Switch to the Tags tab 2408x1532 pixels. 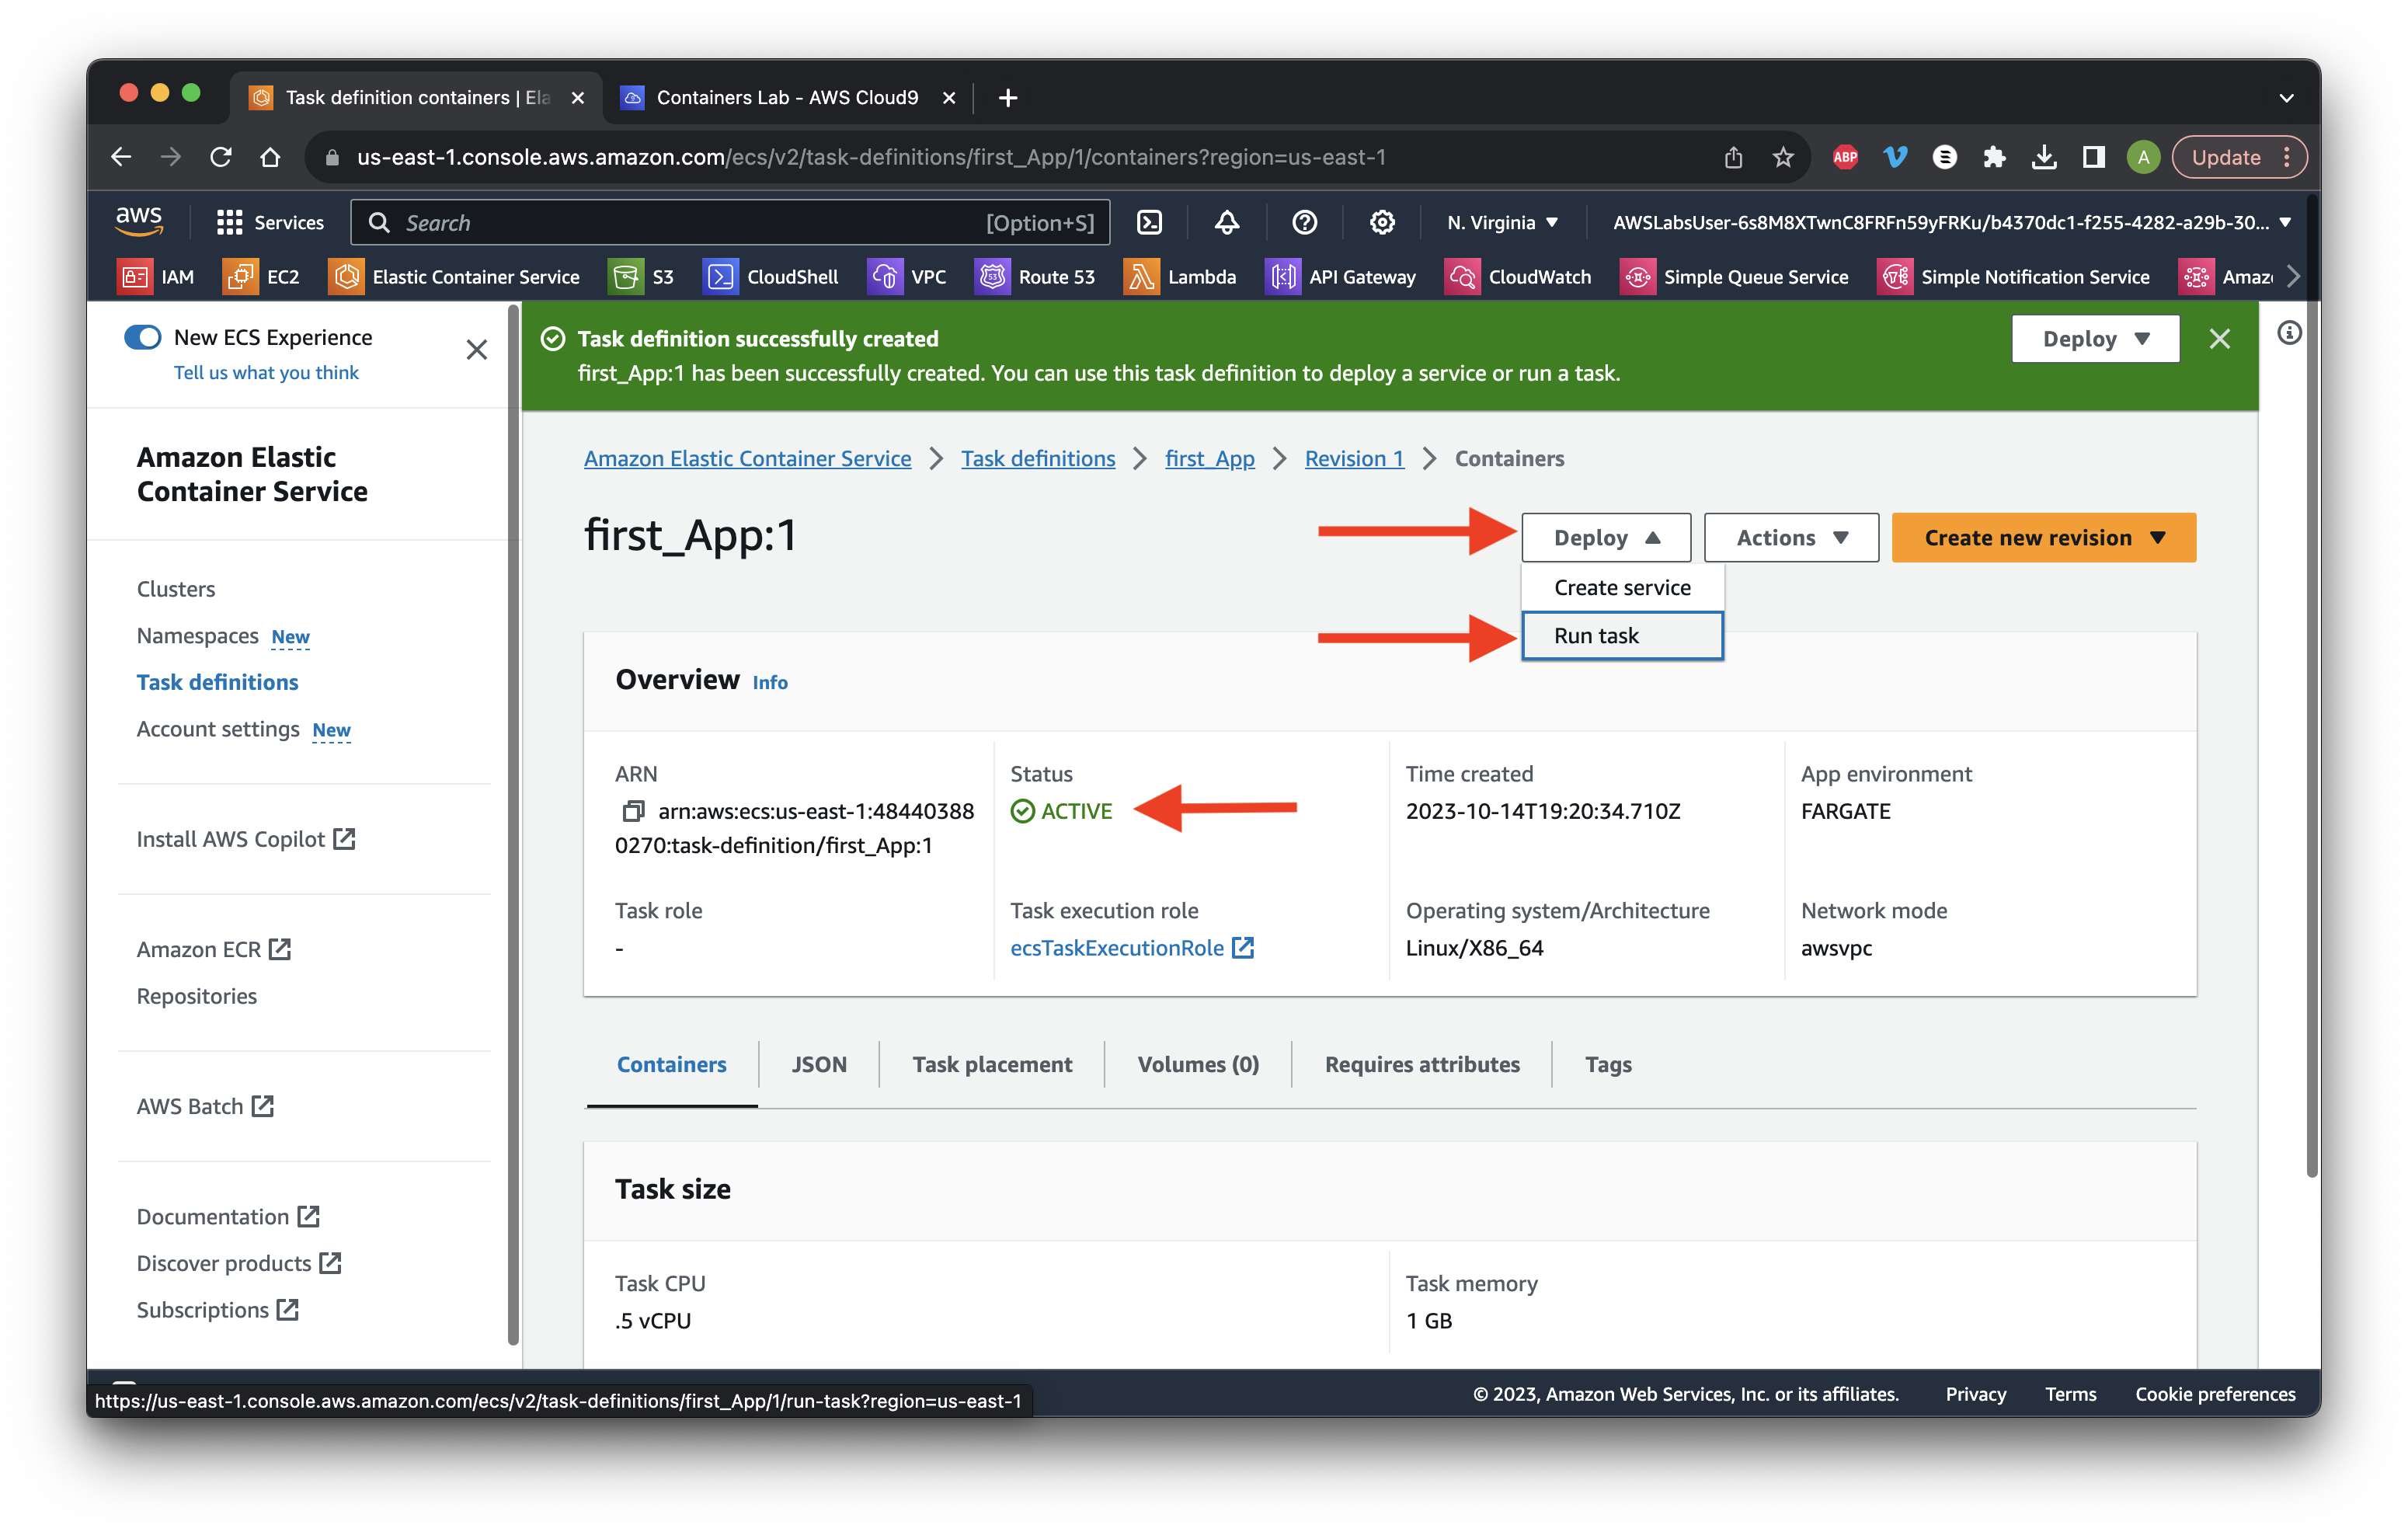coord(1608,1064)
